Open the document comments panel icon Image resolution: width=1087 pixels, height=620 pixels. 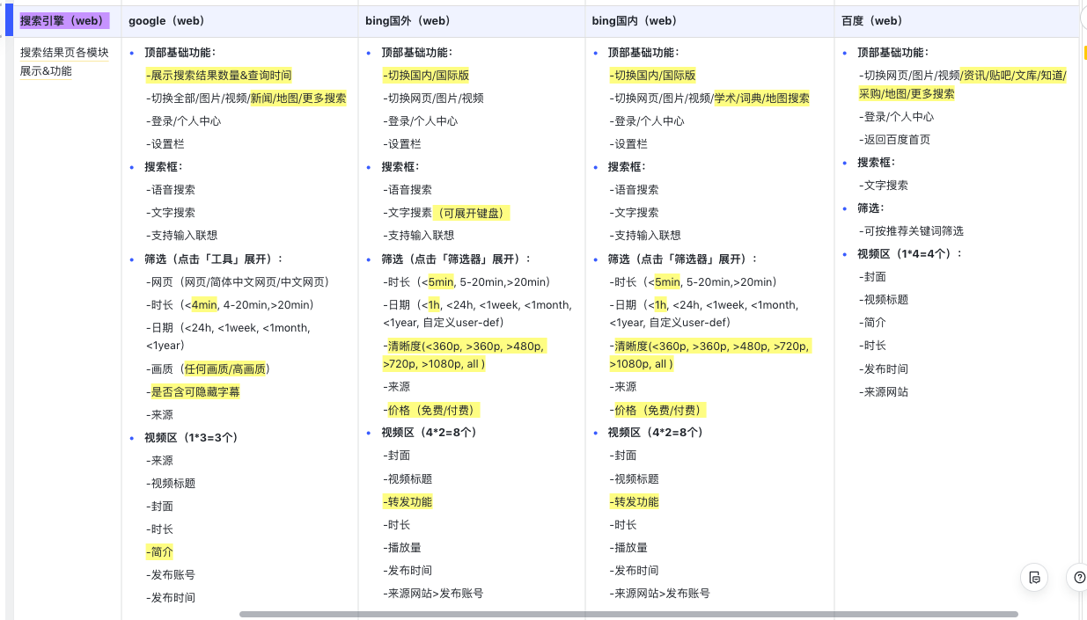[x=1034, y=577]
